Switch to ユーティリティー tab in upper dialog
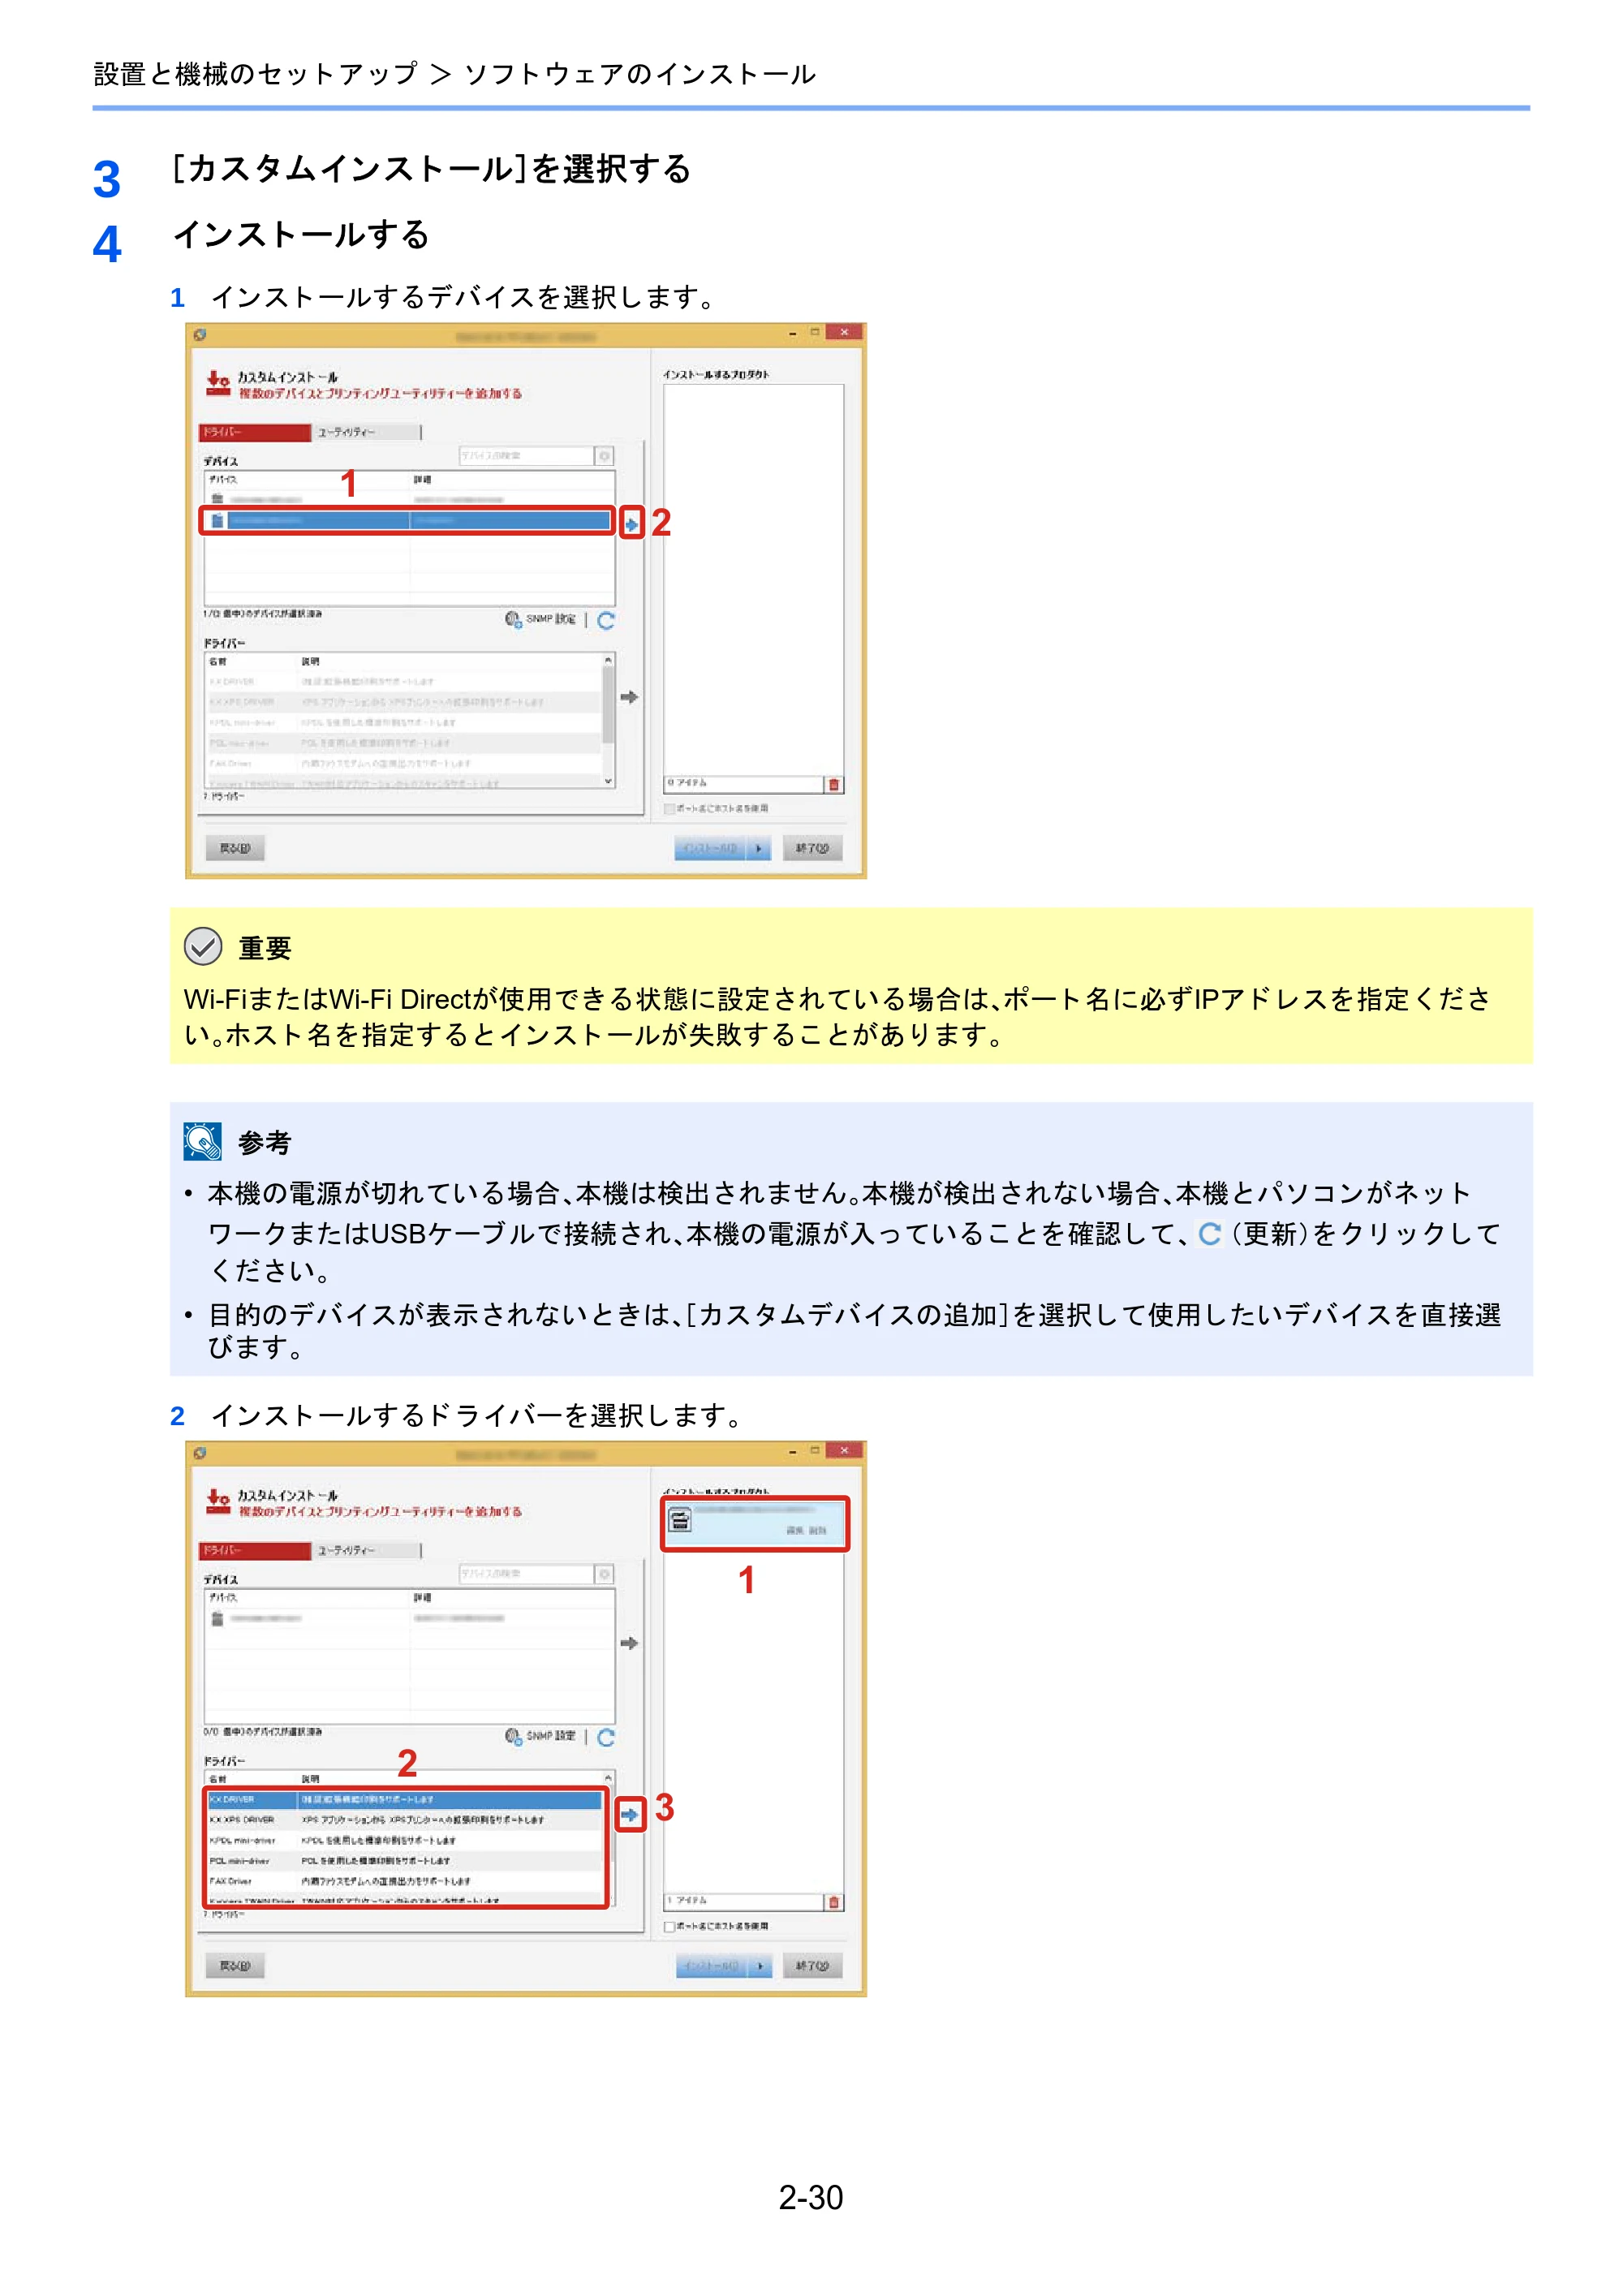Viewport: 1623px width, 2296px height. click(366, 432)
